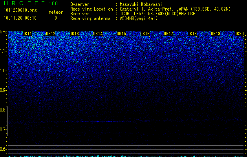Click the 1.1 frequency axis label
Viewport: 247px width, 157px height.
3,51
